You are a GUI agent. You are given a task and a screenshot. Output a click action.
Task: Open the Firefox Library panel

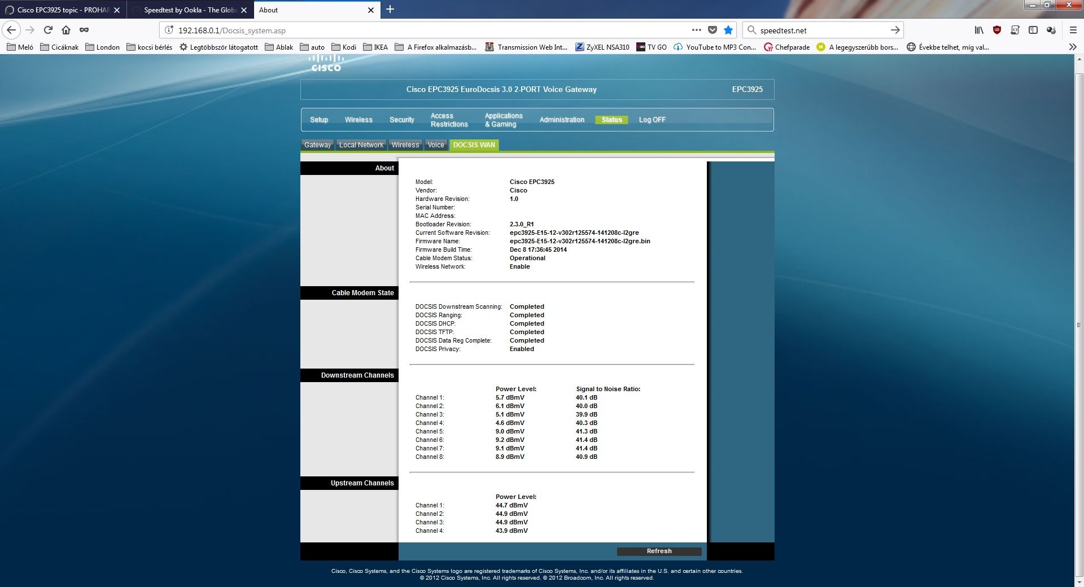pos(979,30)
